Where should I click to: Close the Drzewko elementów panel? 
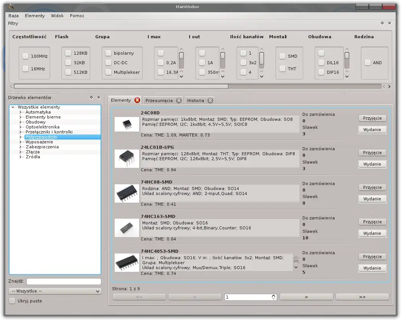tap(99, 97)
